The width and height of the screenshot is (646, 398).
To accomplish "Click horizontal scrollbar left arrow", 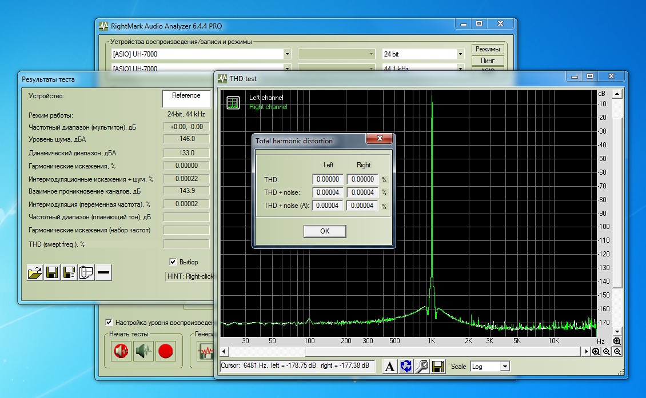I will [224, 352].
